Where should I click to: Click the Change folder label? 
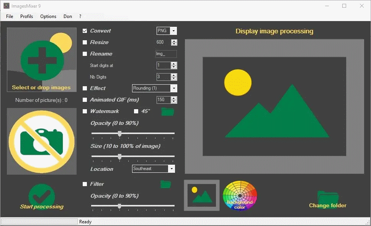[328, 205]
